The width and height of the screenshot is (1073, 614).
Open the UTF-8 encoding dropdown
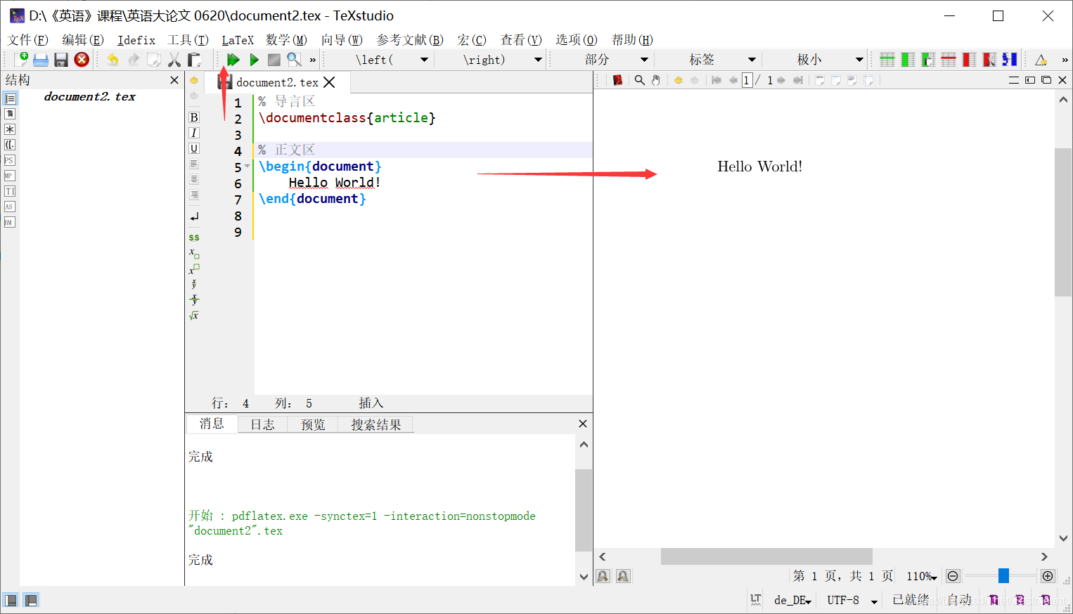tap(852, 600)
